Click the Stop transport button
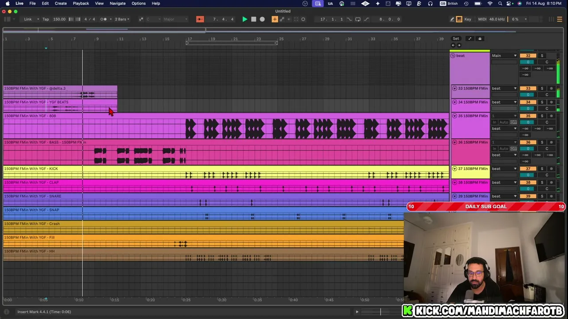The image size is (568, 319). tap(253, 19)
